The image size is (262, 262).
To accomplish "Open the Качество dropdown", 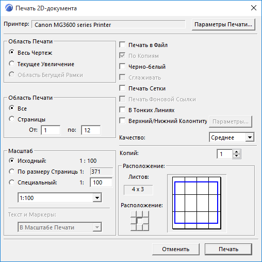I will tap(232, 137).
